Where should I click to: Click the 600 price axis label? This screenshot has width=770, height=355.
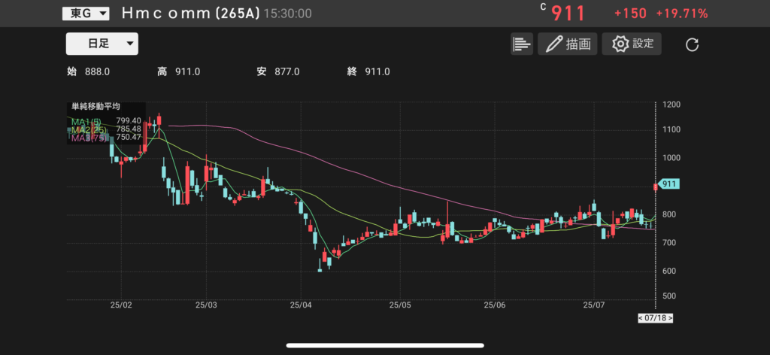671,271
